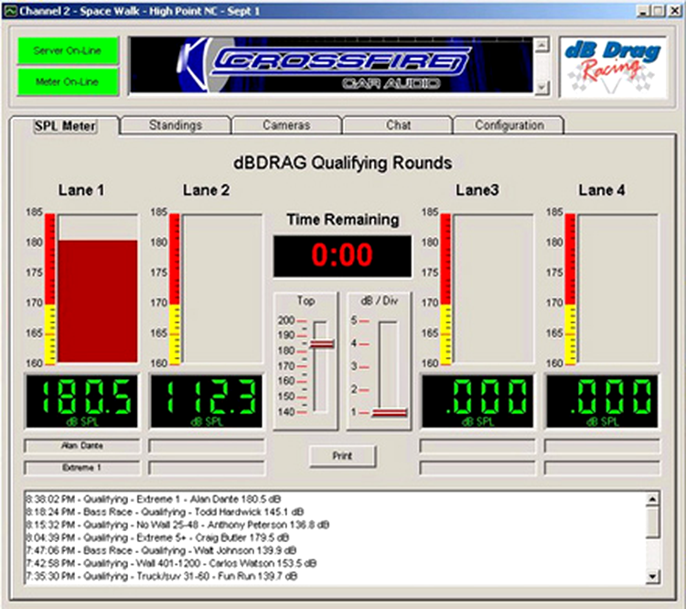Switch to the SPL Meter tab
This screenshot has width=686, height=609.
click(x=64, y=125)
